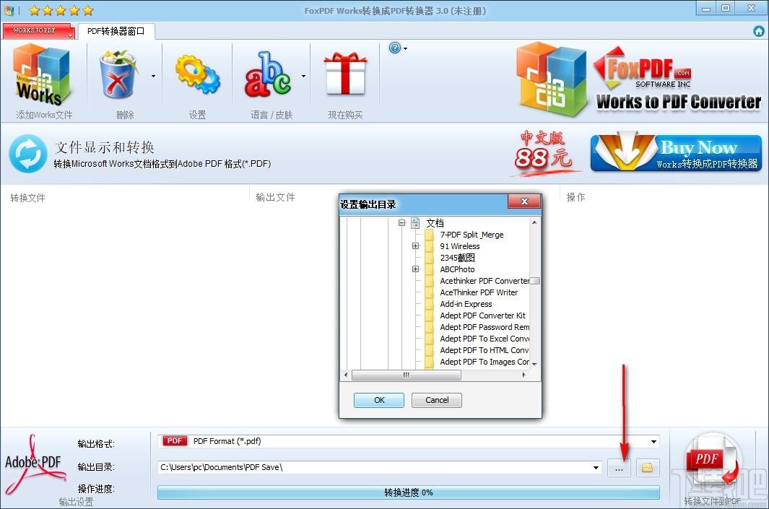Click the horizontal scrollbar thumb in dialog
Viewport: 769px width, 509px height.
406,375
